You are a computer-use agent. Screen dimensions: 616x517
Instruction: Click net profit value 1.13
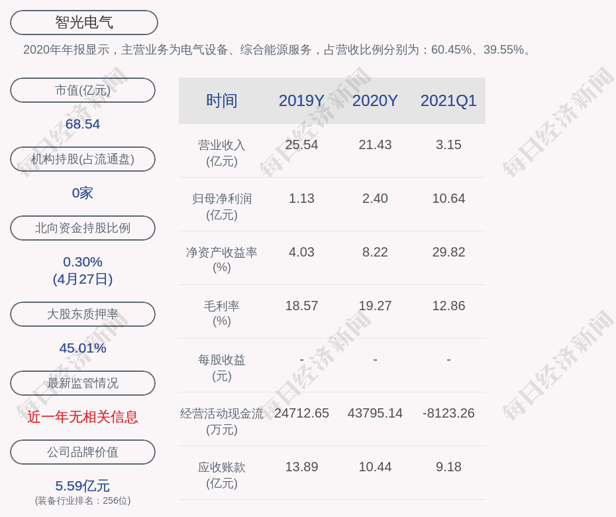coord(301,198)
